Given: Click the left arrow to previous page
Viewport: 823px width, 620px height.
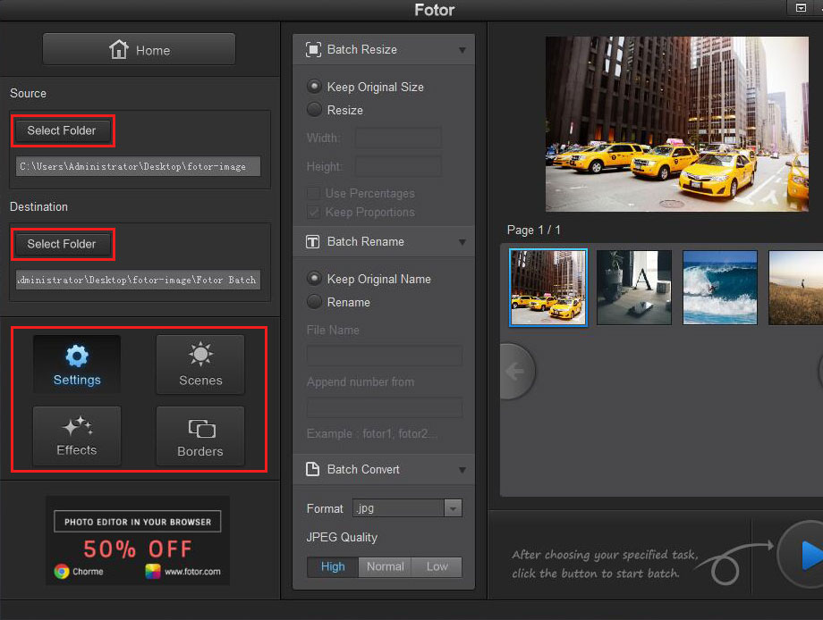Looking at the screenshot, I should (x=515, y=371).
